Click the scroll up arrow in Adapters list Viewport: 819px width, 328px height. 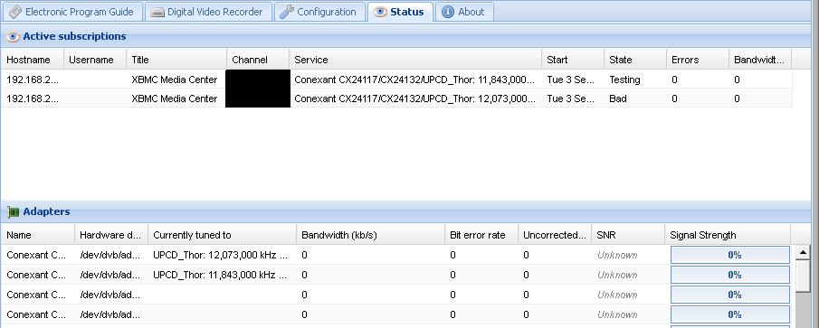[x=803, y=253]
